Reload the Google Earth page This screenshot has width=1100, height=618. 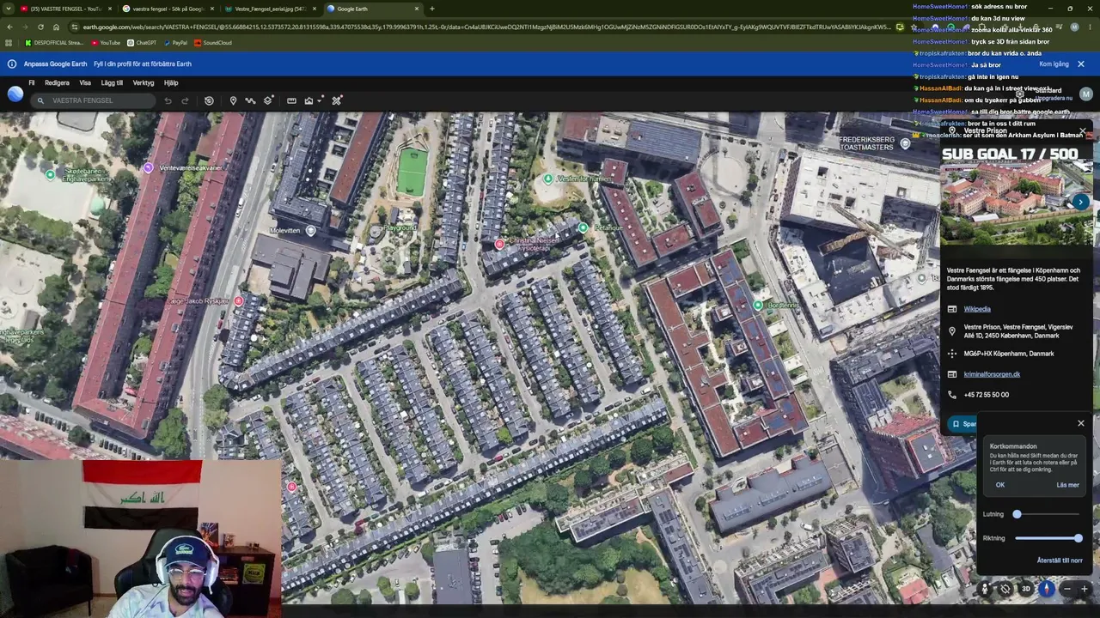pyautogui.click(x=40, y=27)
